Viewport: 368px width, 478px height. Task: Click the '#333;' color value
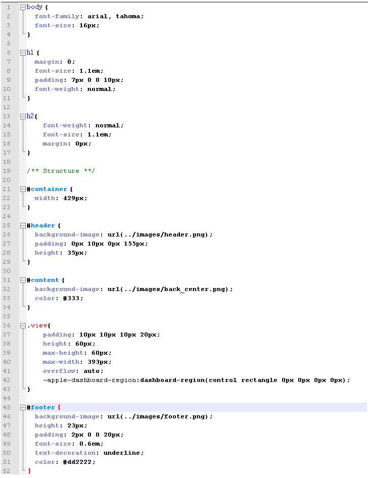click(73, 299)
